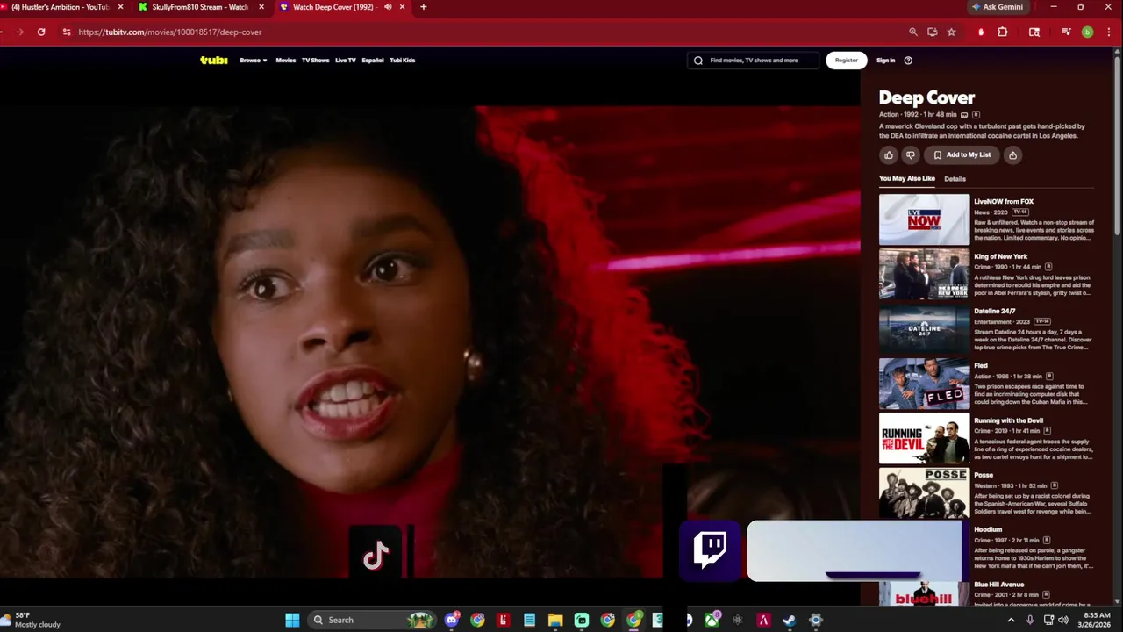Click the subtitles icon beside 1 hr 48 min

pyautogui.click(x=964, y=115)
